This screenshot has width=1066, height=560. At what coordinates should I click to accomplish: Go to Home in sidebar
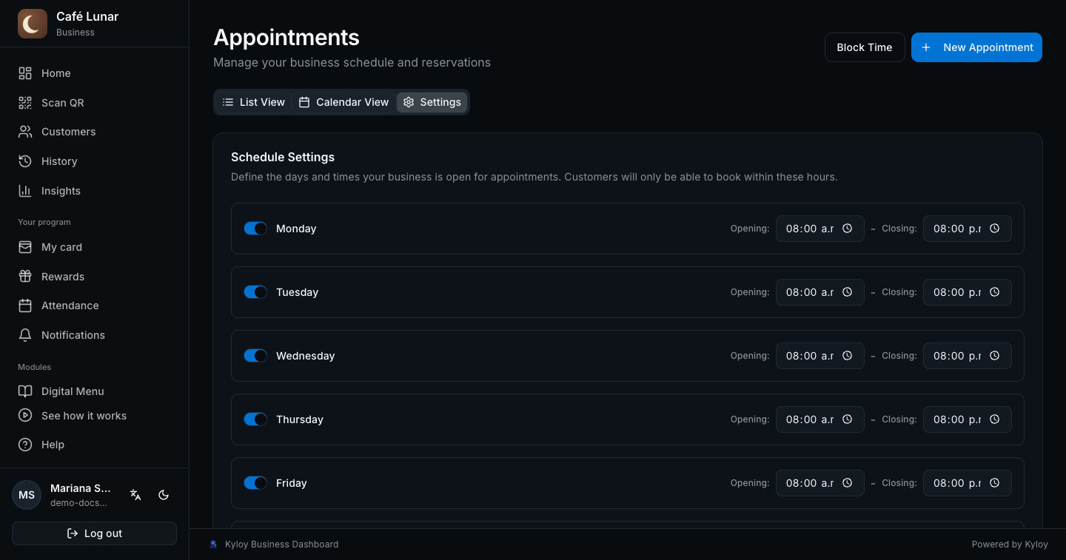point(94,73)
